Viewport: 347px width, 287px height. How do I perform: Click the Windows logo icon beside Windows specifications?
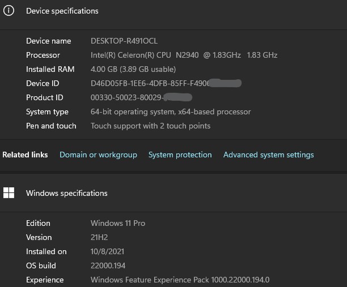(9, 193)
